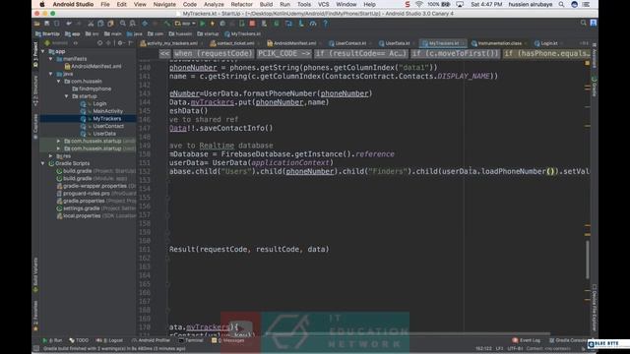Collapse the Gradle Scripts node

coord(43,164)
